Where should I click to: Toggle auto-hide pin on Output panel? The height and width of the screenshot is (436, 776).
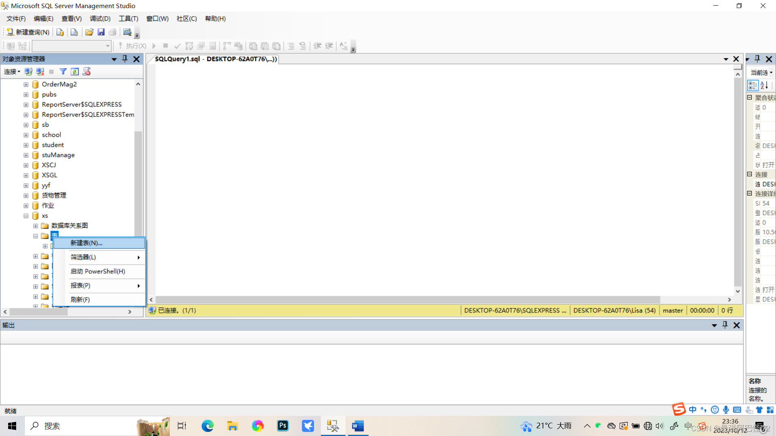[725, 325]
